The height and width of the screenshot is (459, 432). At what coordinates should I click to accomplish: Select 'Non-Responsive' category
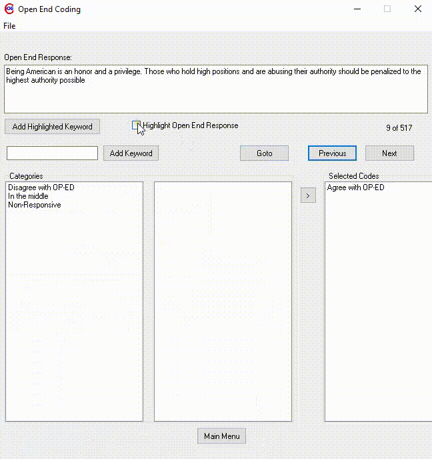pos(35,205)
